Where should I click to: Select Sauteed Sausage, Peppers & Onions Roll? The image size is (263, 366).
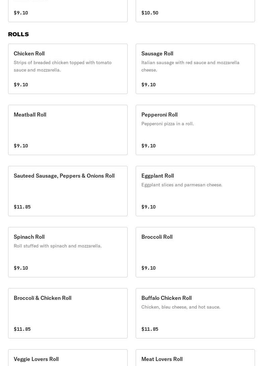click(x=68, y=191)
